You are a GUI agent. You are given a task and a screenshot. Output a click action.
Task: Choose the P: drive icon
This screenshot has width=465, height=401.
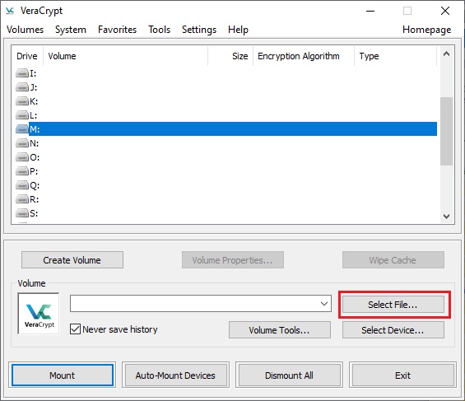click(22, 171)
